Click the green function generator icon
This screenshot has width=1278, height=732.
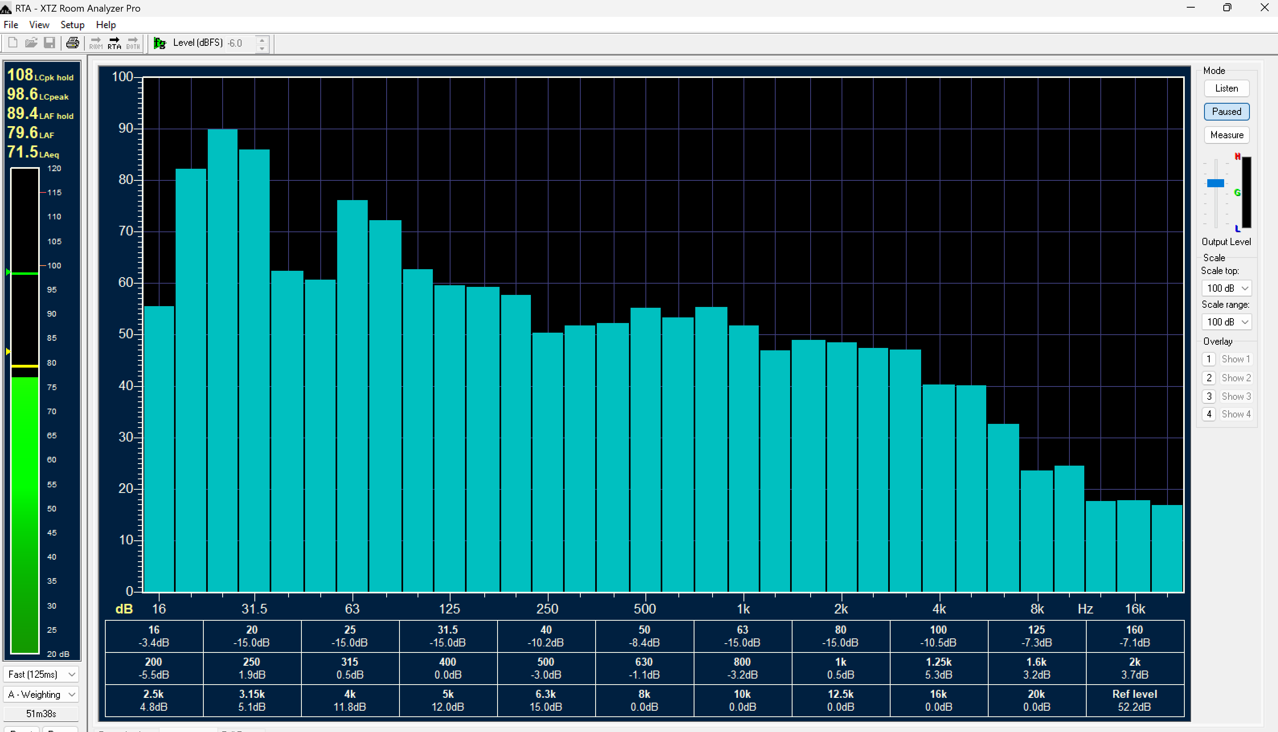click(160, 43)
